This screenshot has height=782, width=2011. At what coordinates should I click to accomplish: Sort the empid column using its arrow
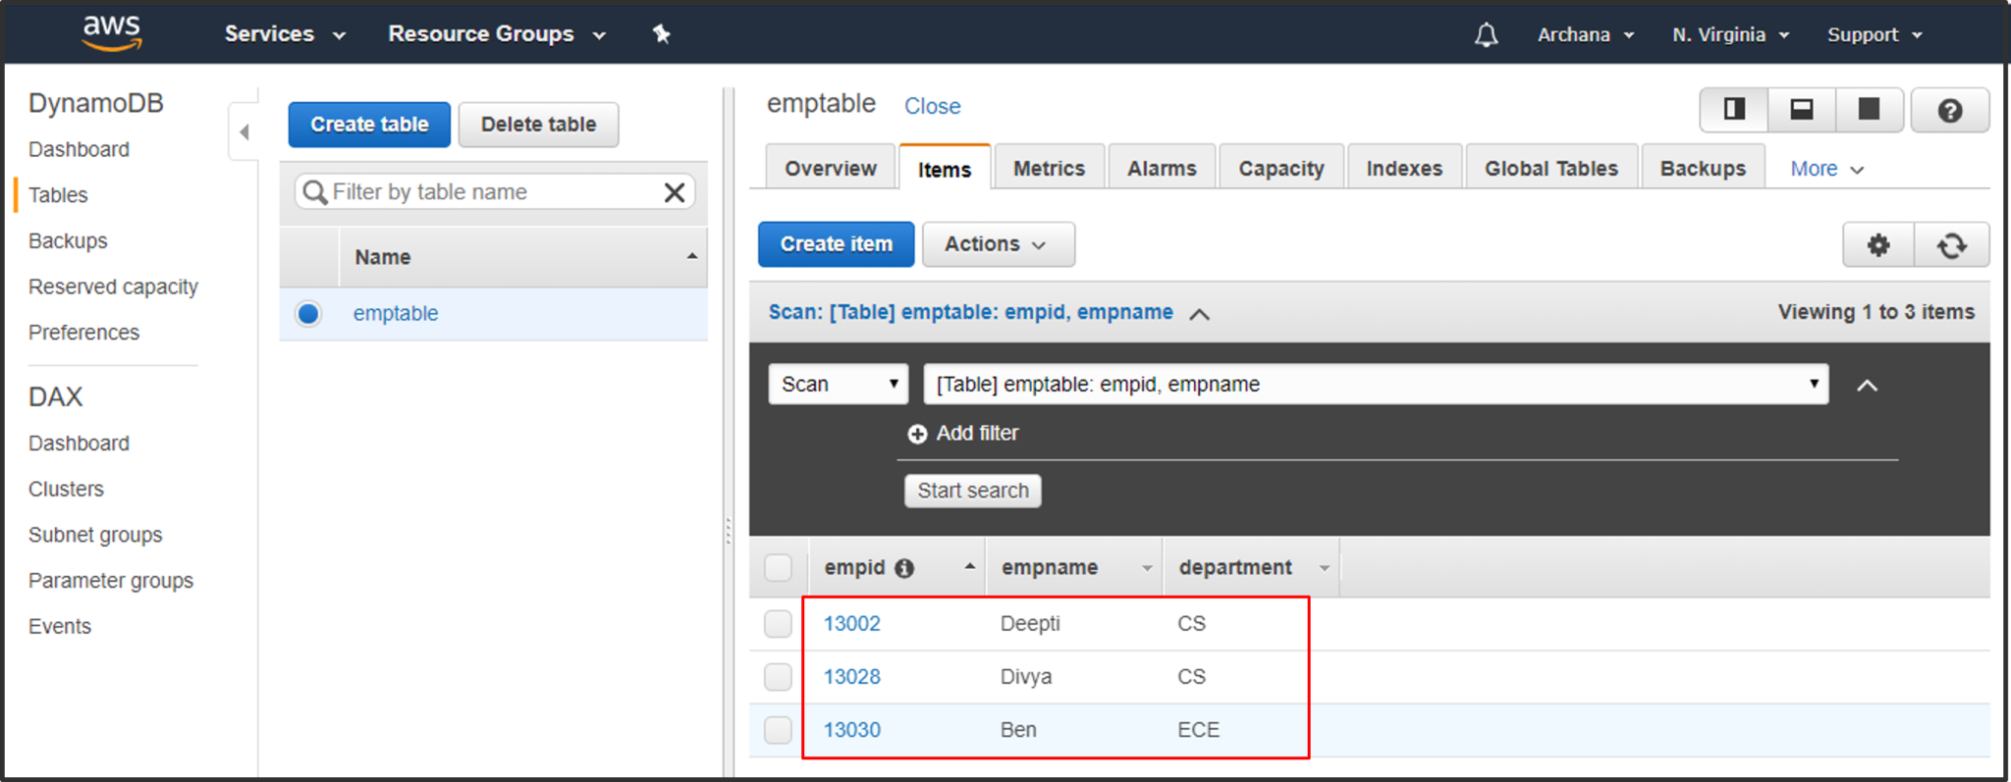[969, 566]
